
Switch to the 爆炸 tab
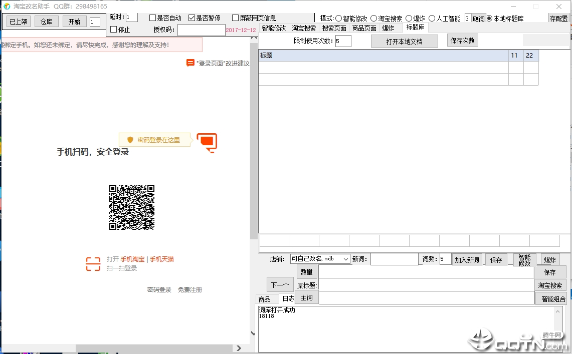[x=388, y=28]
